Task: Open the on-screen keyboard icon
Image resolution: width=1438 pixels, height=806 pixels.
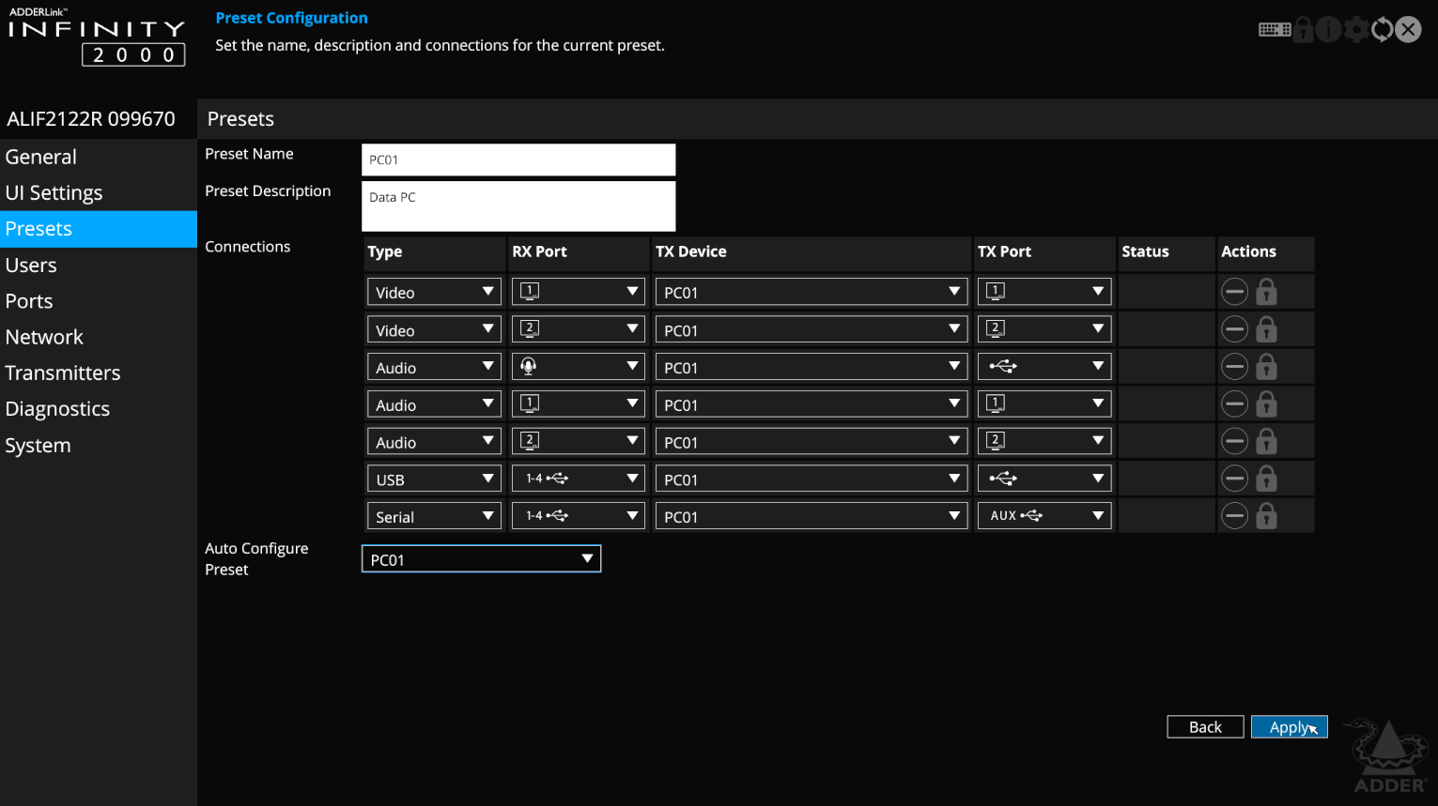Action: [1275, 30]
